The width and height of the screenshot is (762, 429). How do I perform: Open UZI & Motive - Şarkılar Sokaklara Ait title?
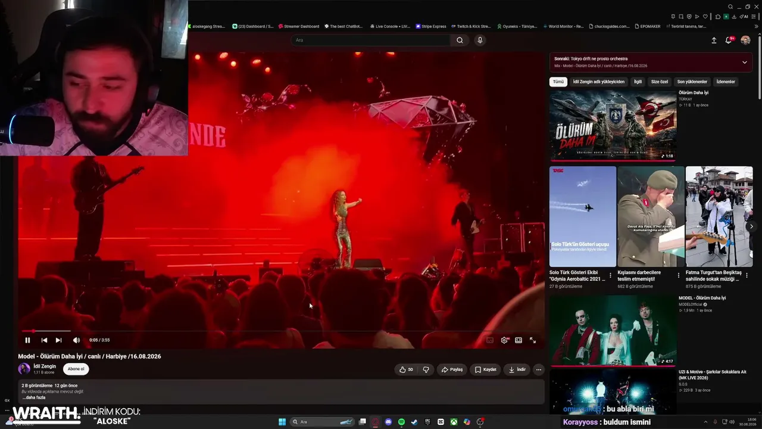[x=713, y=375]
